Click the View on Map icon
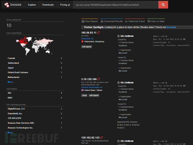 tap(149, 21)
